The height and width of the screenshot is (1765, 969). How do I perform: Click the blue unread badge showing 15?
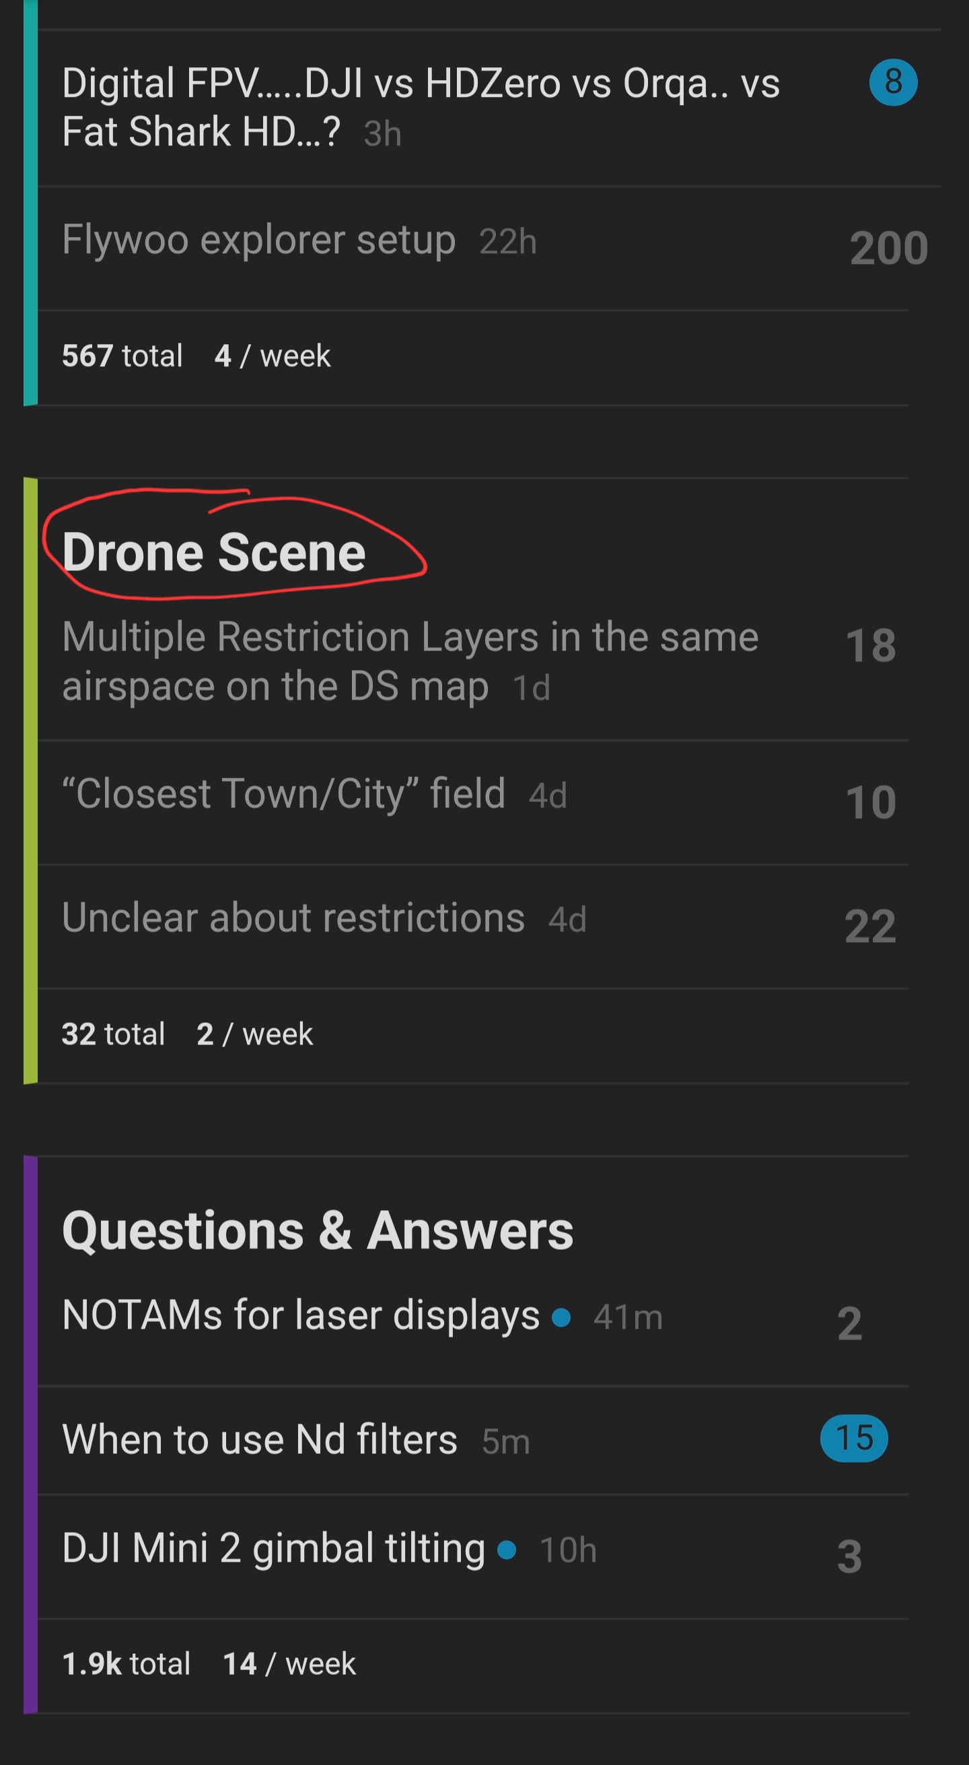point(853,1438)
